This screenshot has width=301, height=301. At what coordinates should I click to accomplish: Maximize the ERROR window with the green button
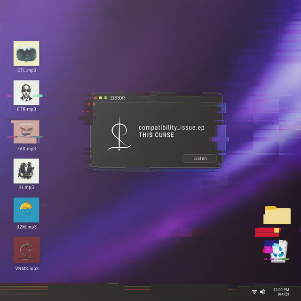pos(105,98)
